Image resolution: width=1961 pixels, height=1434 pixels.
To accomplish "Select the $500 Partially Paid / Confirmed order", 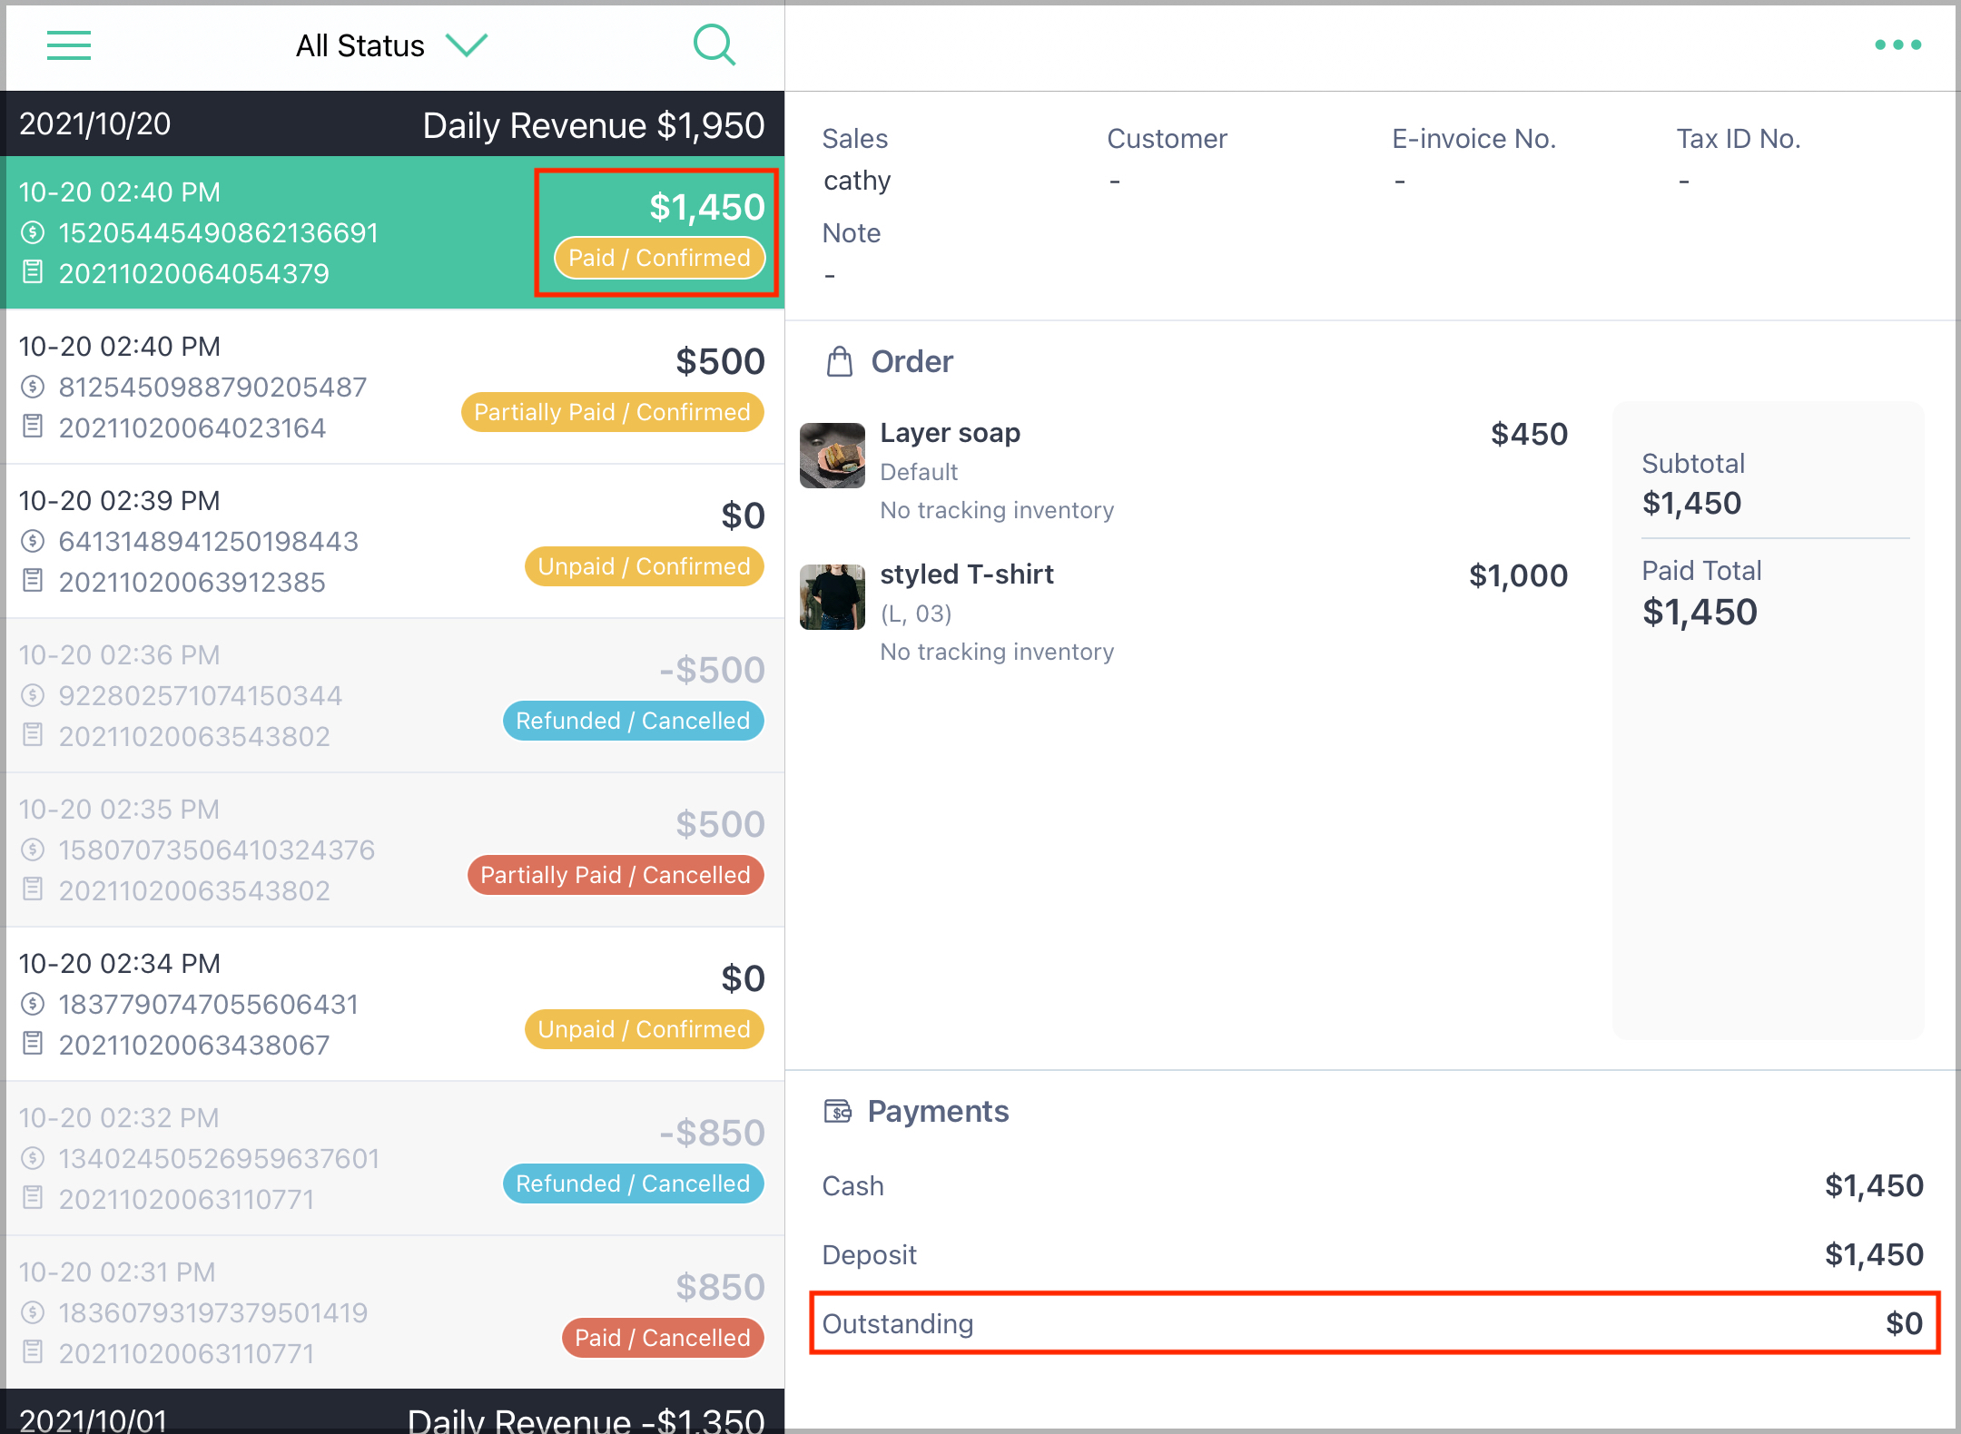I will coord(392,388).
